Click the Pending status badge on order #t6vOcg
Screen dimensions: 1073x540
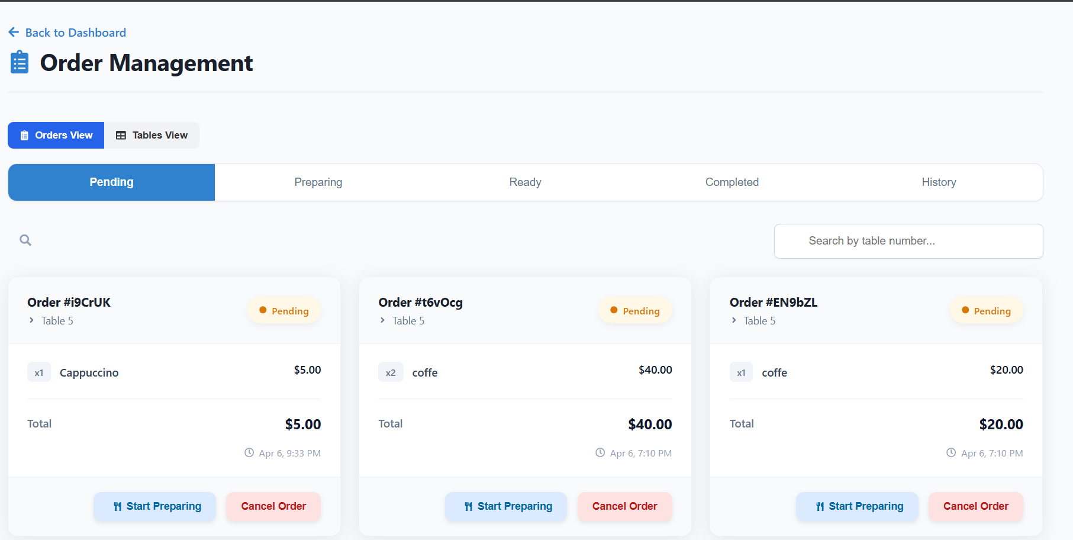(635, 310)
